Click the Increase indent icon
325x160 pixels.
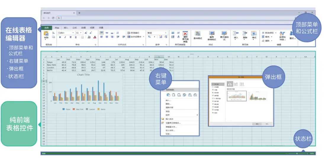click(x=123, y=37)
